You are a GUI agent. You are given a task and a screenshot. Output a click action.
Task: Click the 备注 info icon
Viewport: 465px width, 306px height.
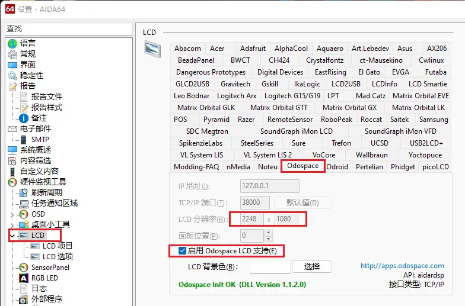[x=24, y=118]
